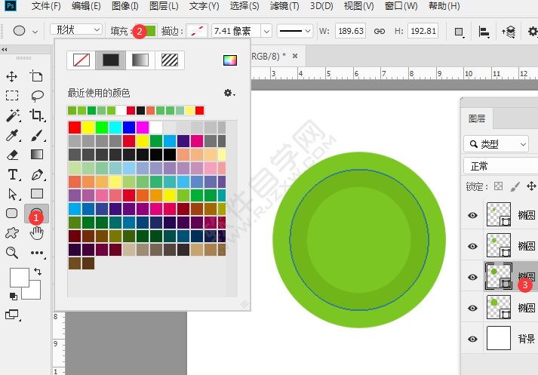
Task: Open the color picker rainbow icon
Action: click(x=229, y=60)
